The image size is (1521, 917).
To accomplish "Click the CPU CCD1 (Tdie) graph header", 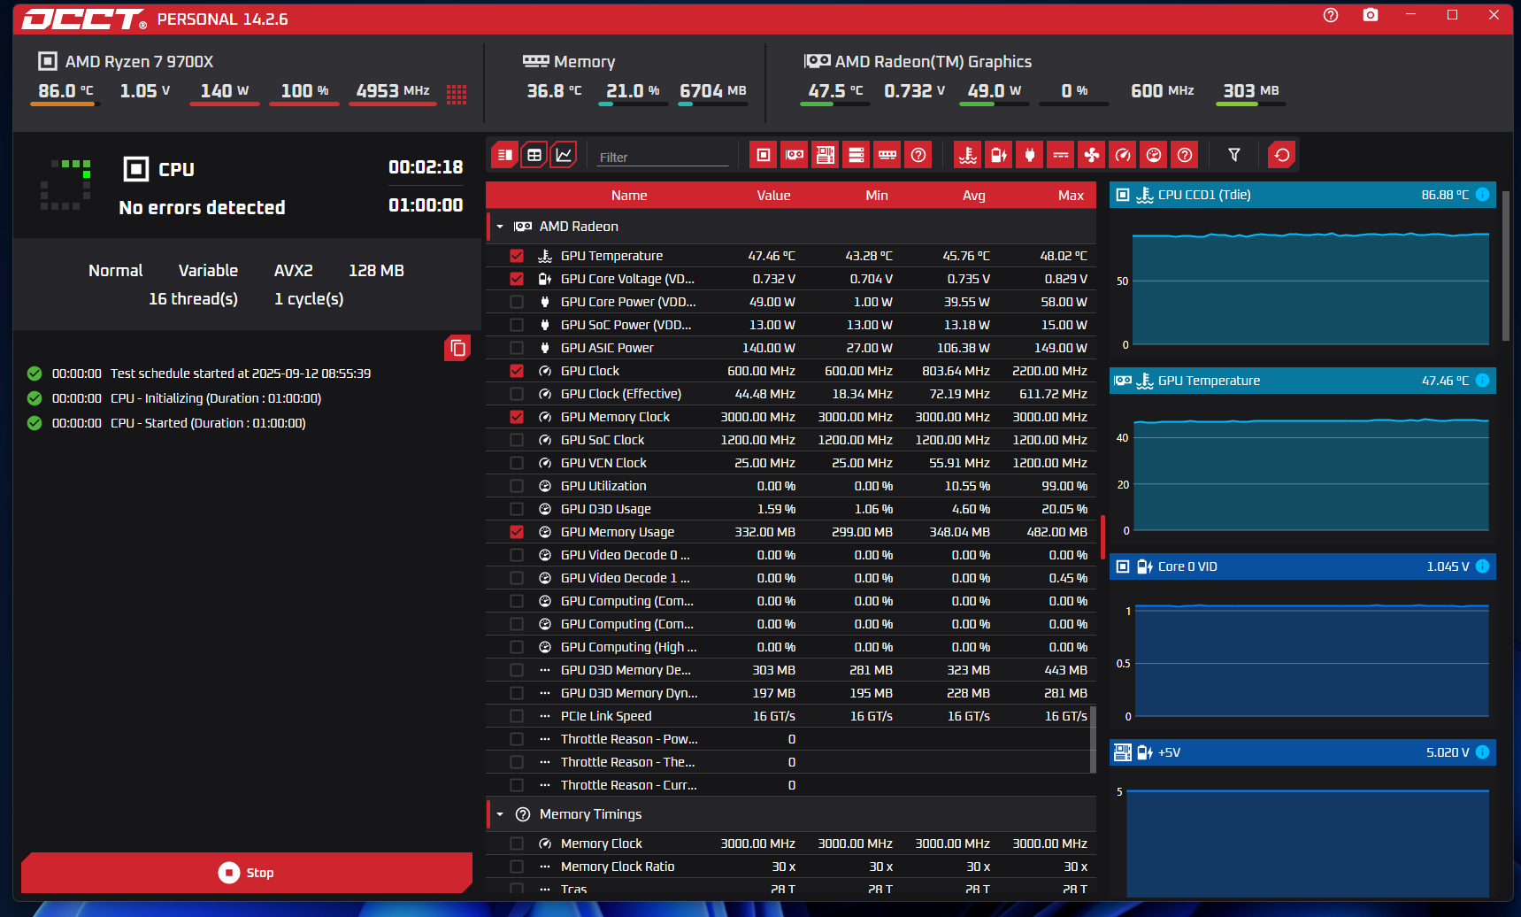I will coord(1302,195).
